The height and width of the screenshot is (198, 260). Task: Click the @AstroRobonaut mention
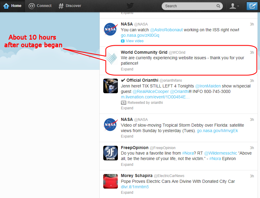pyautogui.click(x=164, y=30)
